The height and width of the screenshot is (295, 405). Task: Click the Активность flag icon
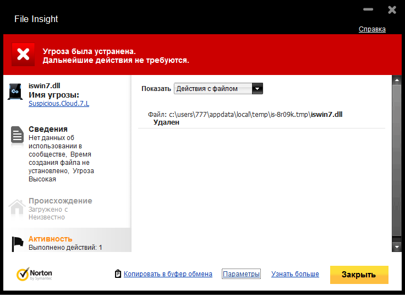(x=18, y=244)
